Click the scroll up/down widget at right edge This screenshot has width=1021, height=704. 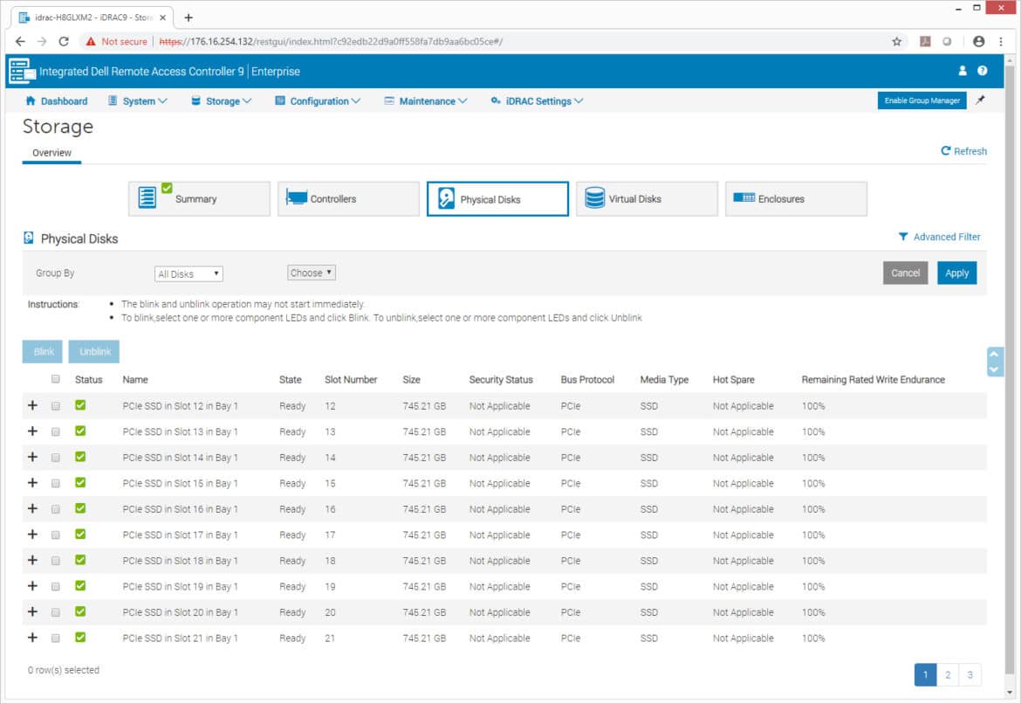(994, 361)
